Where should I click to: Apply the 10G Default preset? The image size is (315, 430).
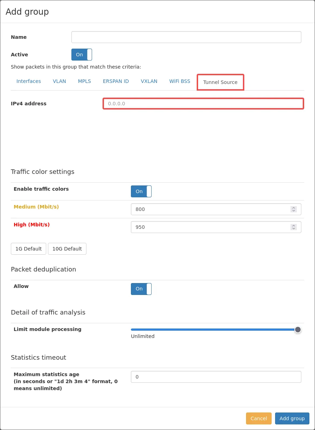[x=67, y=249]
